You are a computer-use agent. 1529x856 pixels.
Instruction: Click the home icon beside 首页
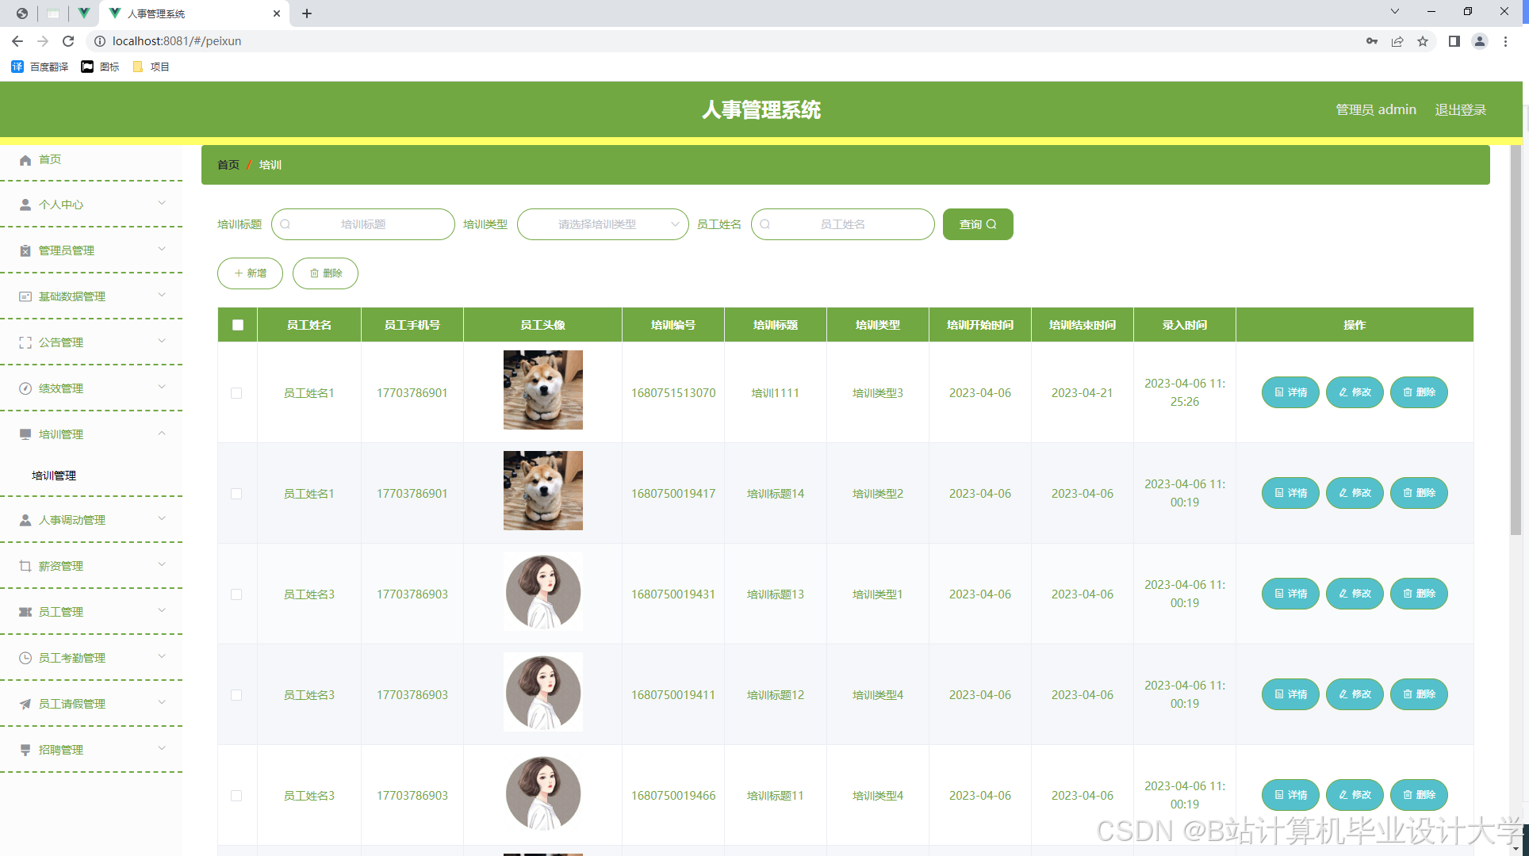[x=25, y=160]
